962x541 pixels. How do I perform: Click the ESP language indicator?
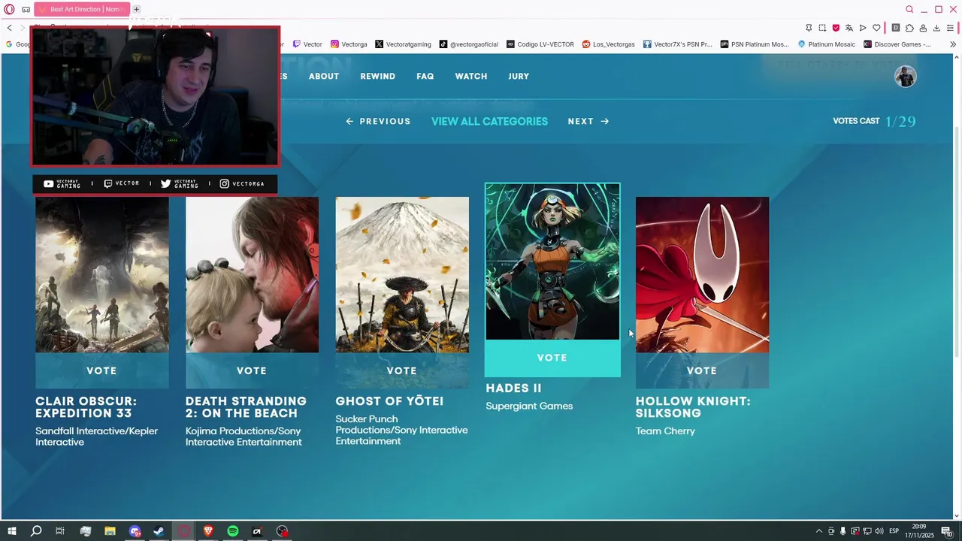tap(894, 531)
